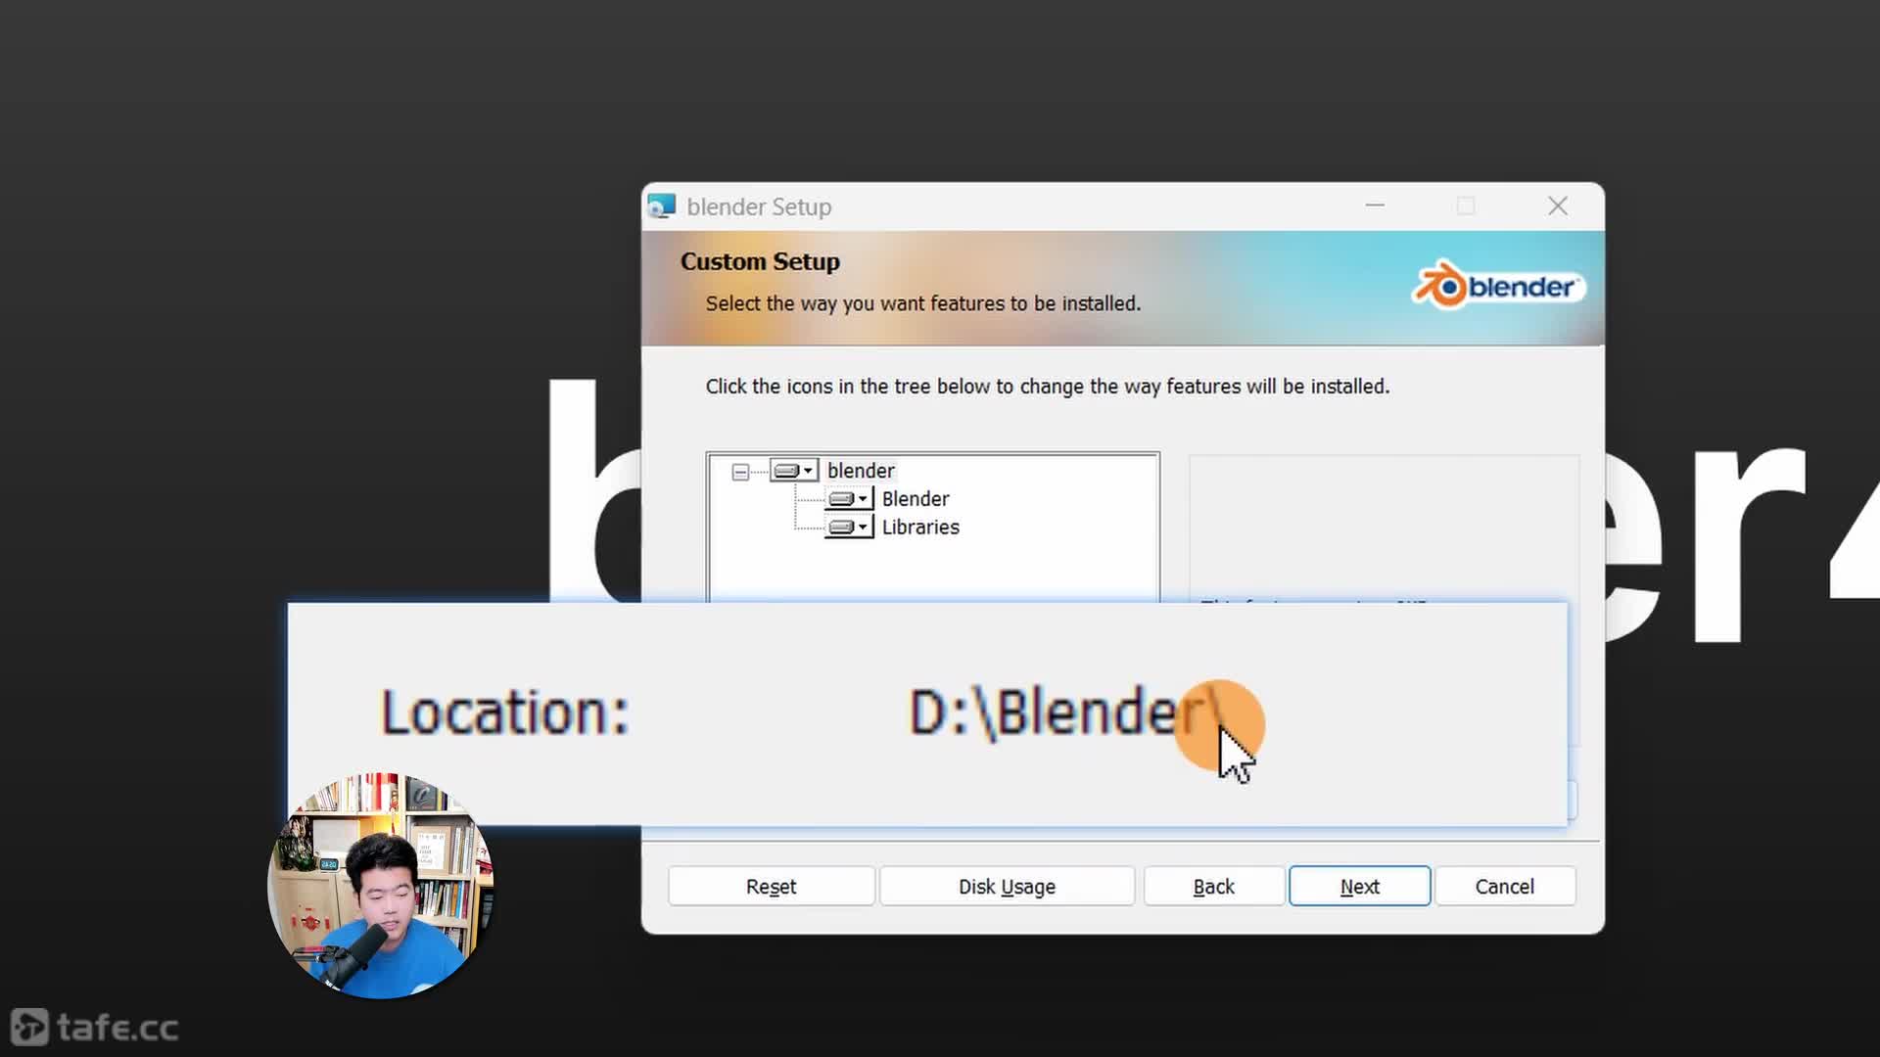
Task: Close the blender Setup window
Action: pyautogui.click(x=1558, y=206)
